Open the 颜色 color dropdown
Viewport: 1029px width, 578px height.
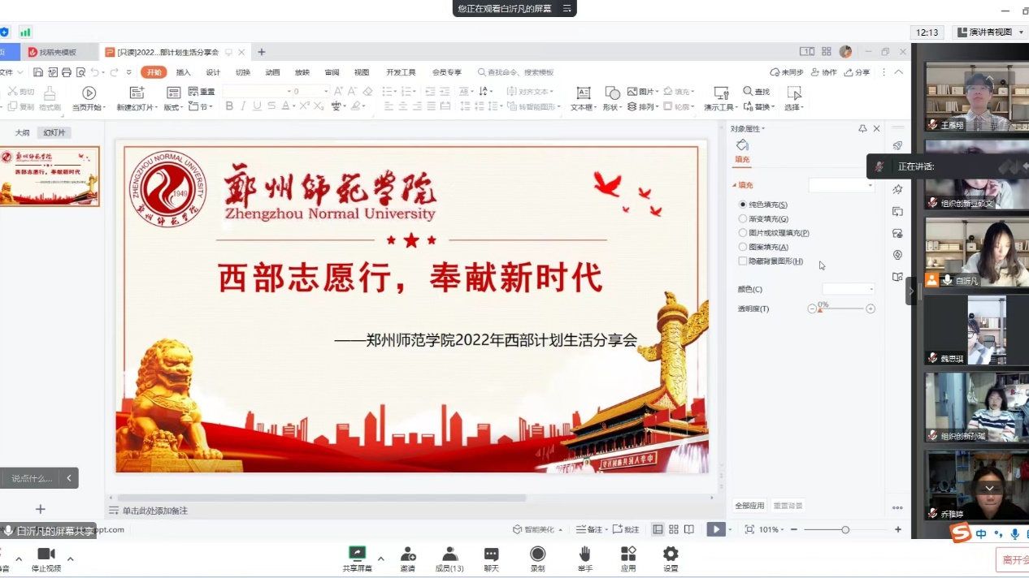click(x=848, y=288)
